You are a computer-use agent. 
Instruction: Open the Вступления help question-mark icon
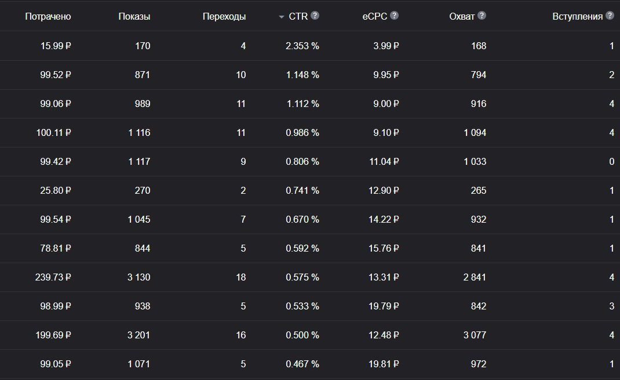610,16
